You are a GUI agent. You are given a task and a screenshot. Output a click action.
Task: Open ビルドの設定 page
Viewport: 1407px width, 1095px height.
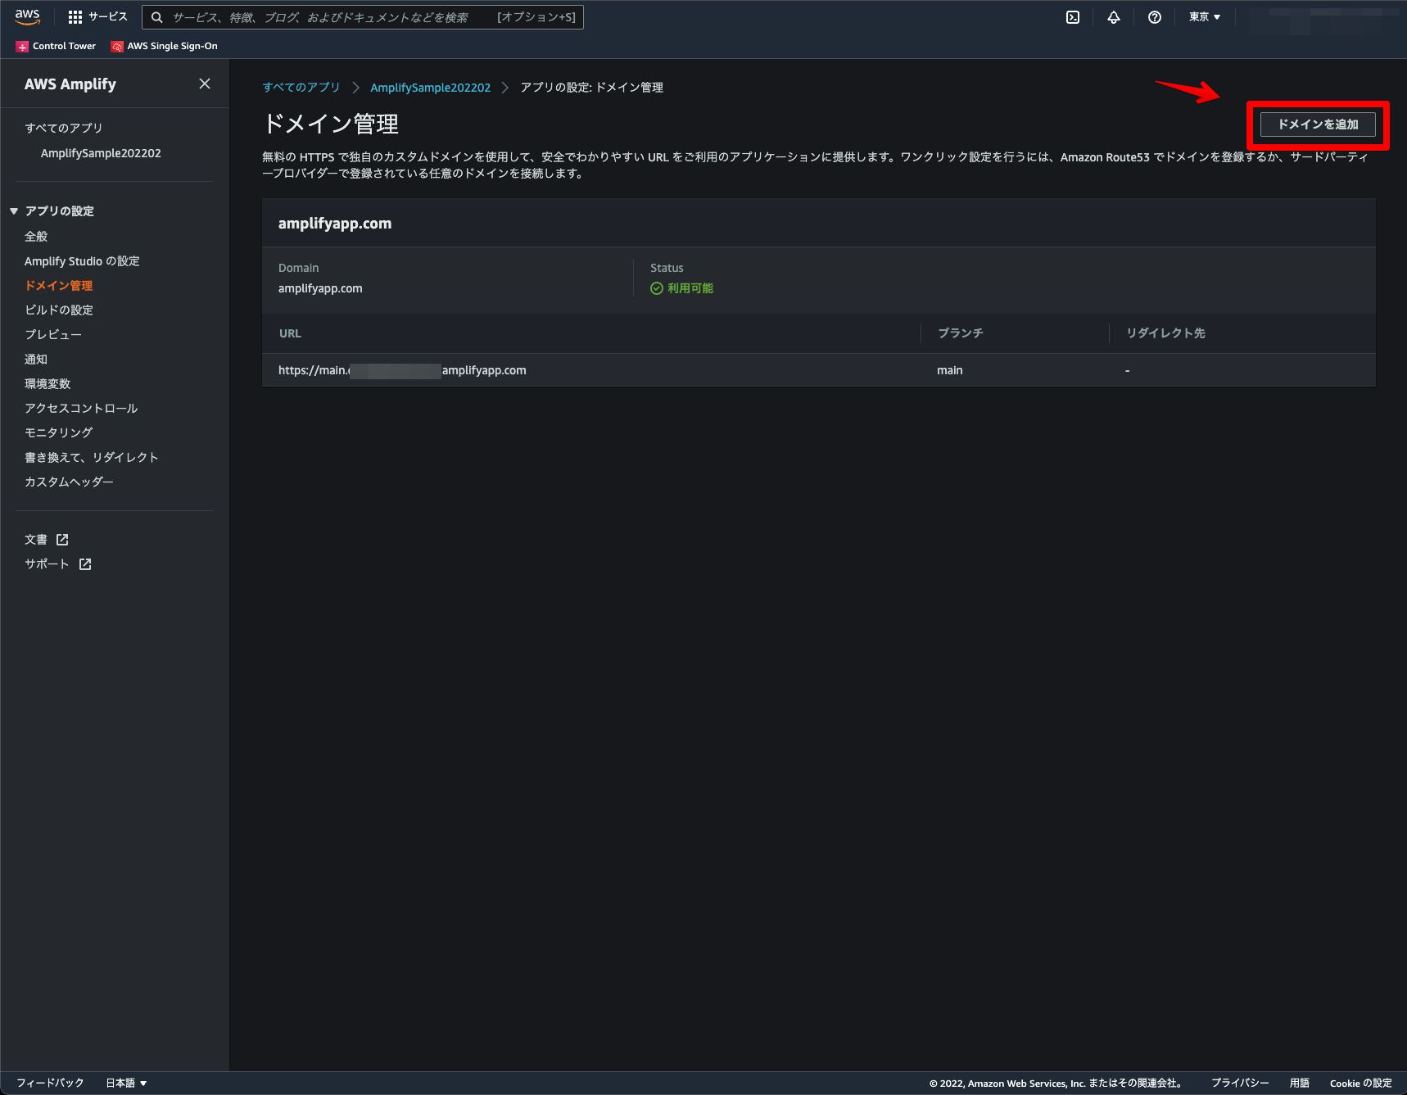point(59,310)
